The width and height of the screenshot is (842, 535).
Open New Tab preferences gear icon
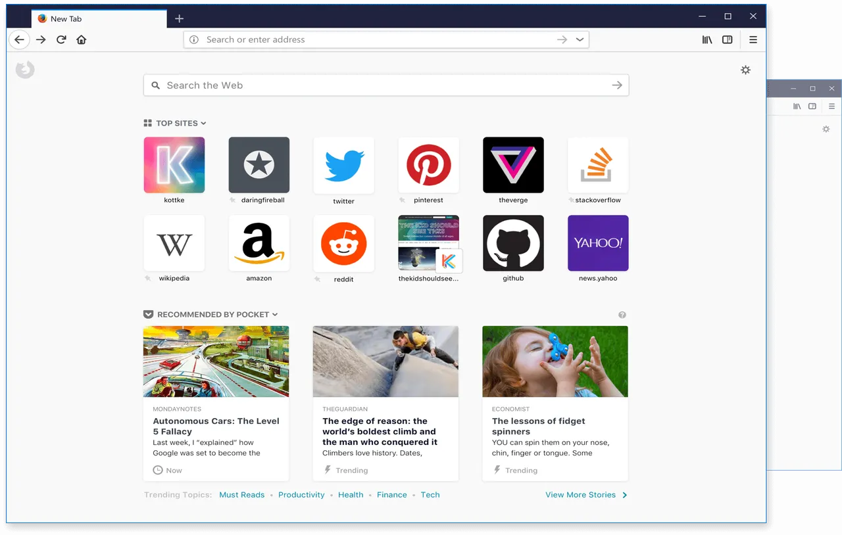(x=745, y=70)
